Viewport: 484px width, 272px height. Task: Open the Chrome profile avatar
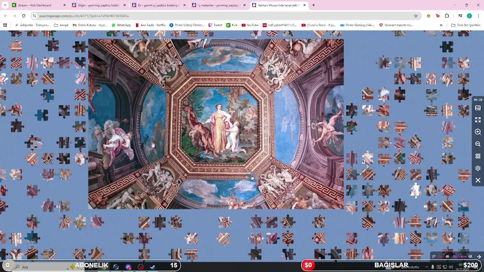[469, 16]
